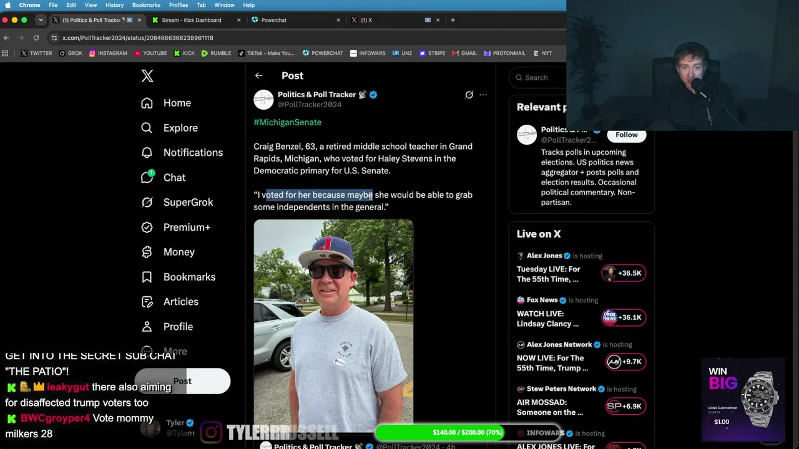Expand the Chrome tab search dropdown
Viewport: 799px width, 449px height.
tap(41, 20)
